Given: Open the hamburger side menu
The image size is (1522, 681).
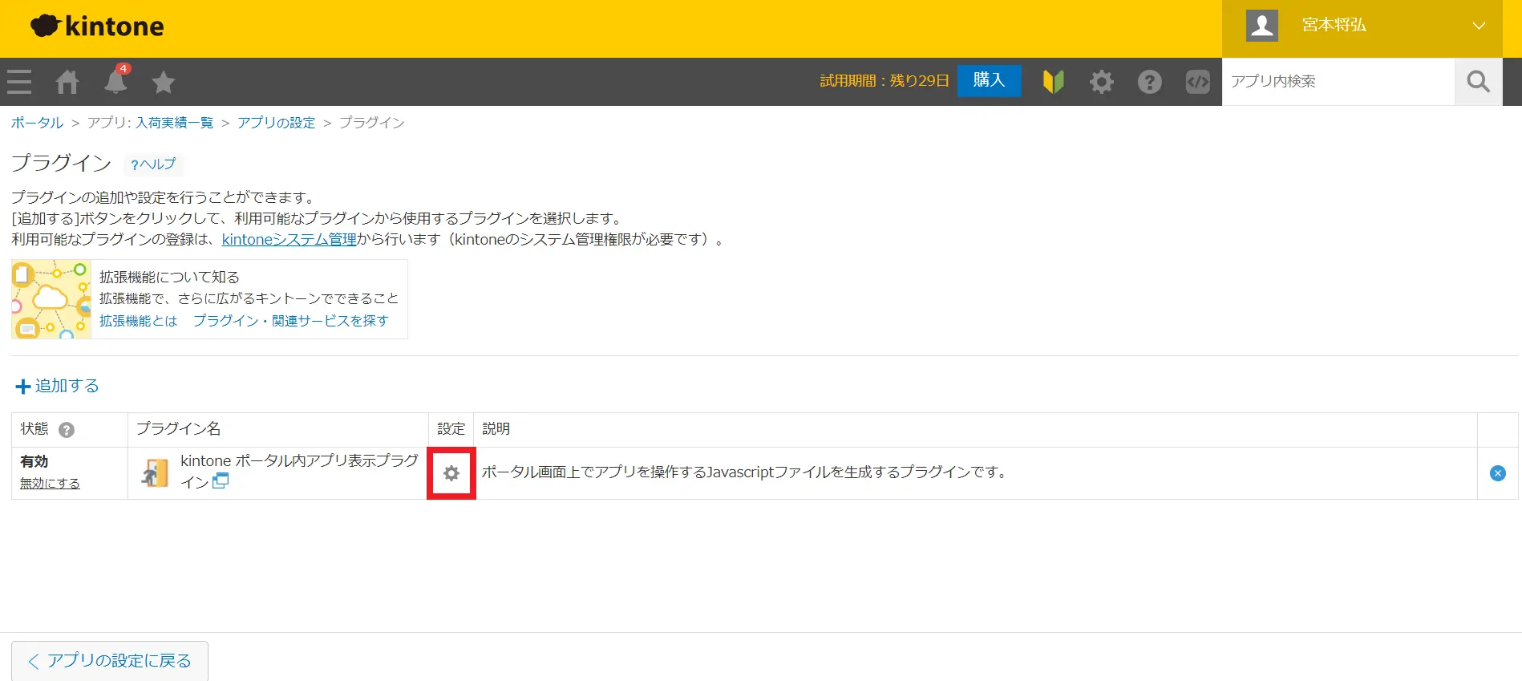Looking at the screenshot, I should click(19, 82).
